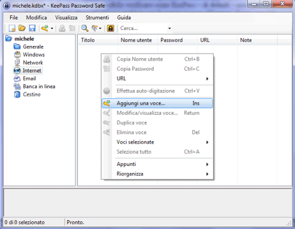Click the Windows group icon
Screen dimensions: 295x229
17,55
